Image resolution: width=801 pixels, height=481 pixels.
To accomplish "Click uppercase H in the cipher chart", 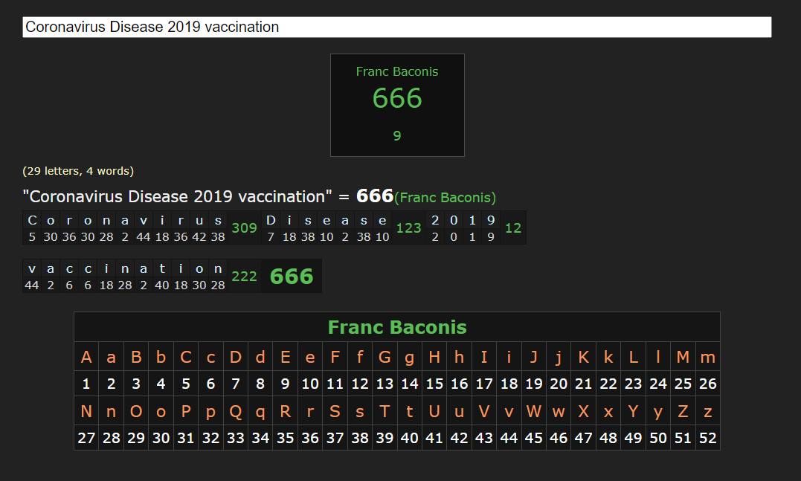I will [x=434, y=357].
